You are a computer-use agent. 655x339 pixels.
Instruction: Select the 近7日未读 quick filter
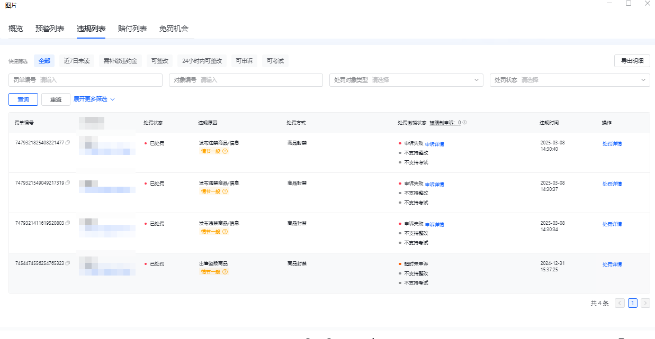(77, 61)
